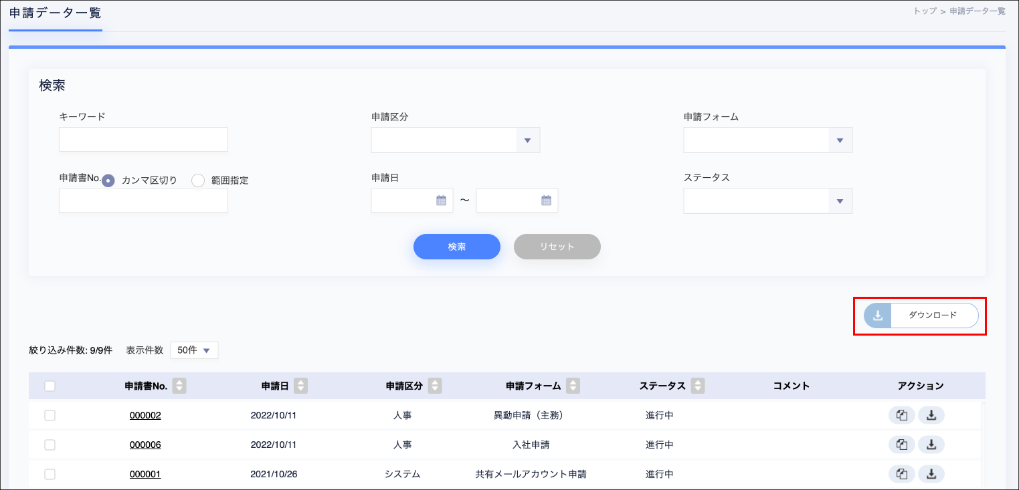
Task: Click the リセット button
Action: tap(557, 247)
